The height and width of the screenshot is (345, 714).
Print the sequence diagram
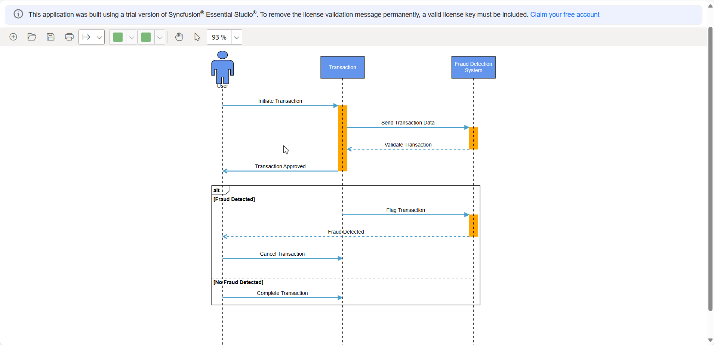coord(69,37)
